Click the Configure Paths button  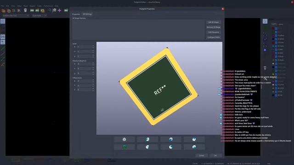213,38
